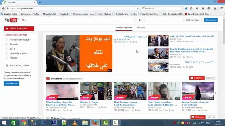Click the Firefox back arrow
Image resolution: width=225 pixels, height=126 pixels.
coord(3,8)
